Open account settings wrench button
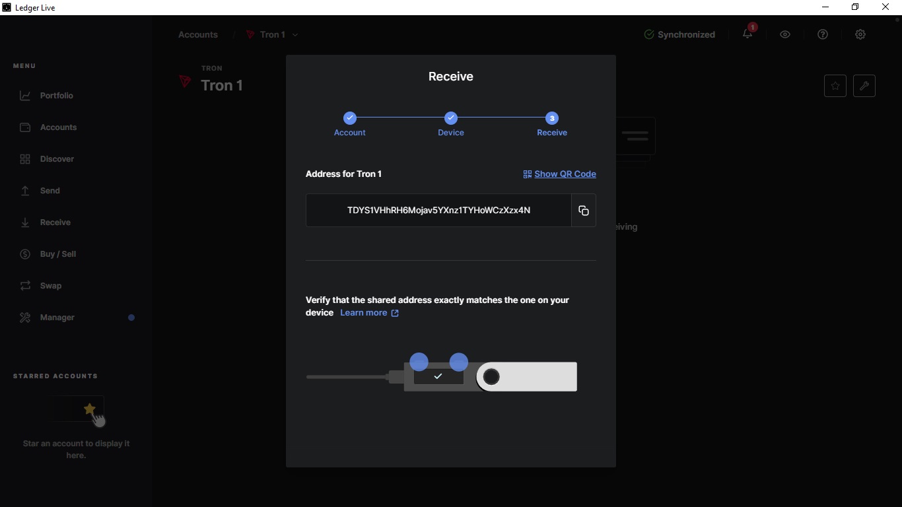Image resolution: width=902 pixels, height=507 pixels. click(864, 86)
